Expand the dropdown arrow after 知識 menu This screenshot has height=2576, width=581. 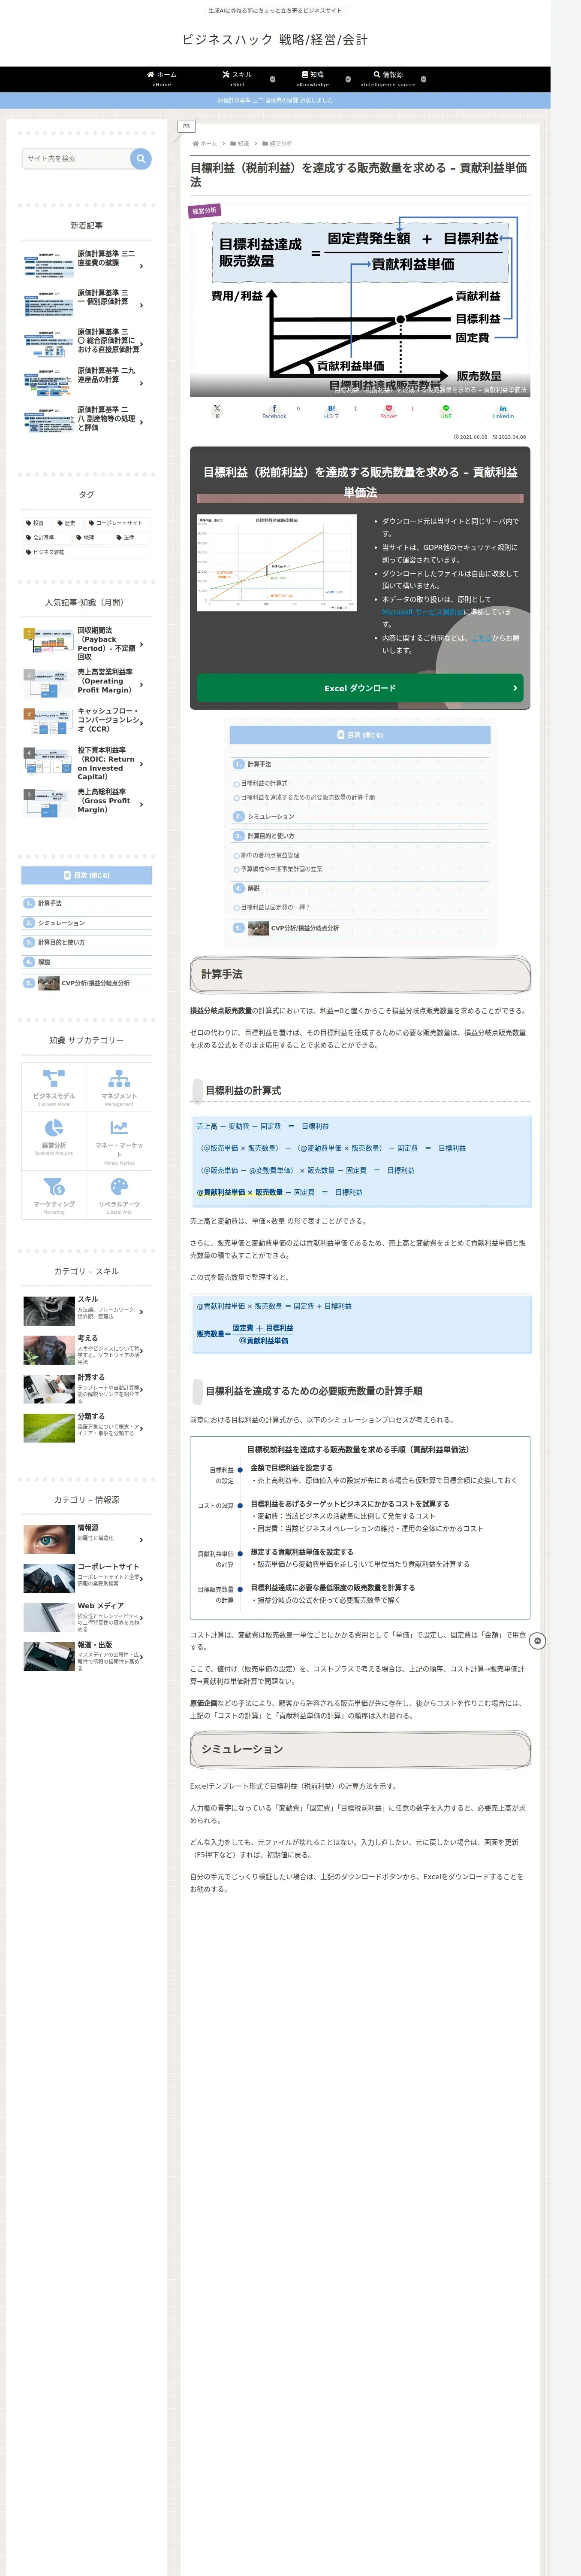(347, 79)
